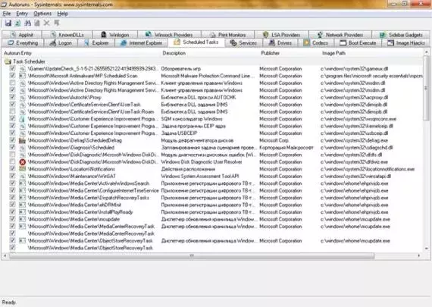432x307 pixels.
Task: Switch to the Print Monitors tab
Action: pyautogui.click(x=228, y=35)
